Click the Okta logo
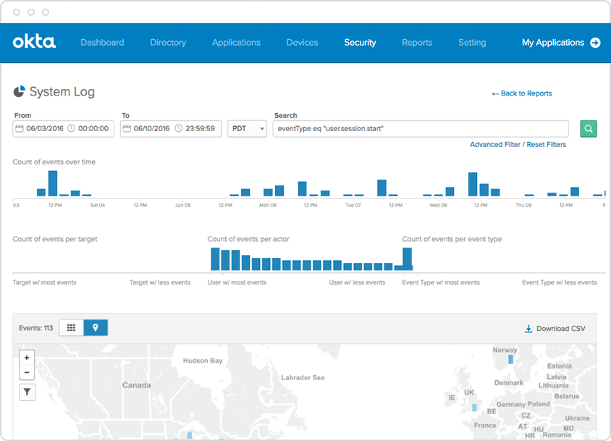 [34, 42]
